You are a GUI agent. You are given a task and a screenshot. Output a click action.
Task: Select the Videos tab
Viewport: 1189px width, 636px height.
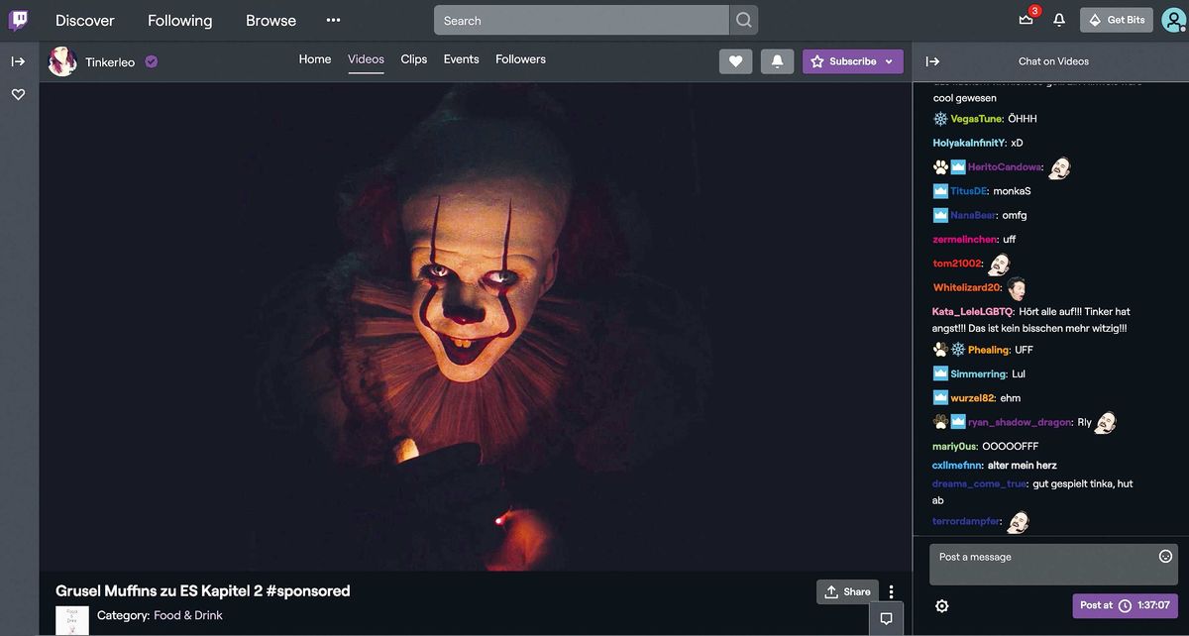[x=366, y=59]
